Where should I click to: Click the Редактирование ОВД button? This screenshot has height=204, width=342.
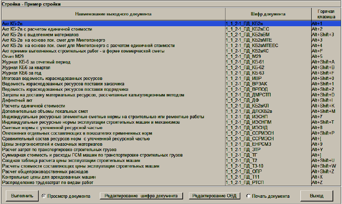point(214,196)
